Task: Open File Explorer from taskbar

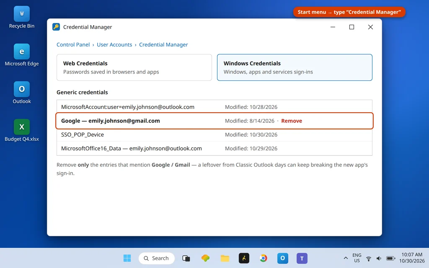Action: (225, 258)
